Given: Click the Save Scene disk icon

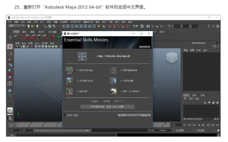Looking at the screenshot, I should point(38,26).
